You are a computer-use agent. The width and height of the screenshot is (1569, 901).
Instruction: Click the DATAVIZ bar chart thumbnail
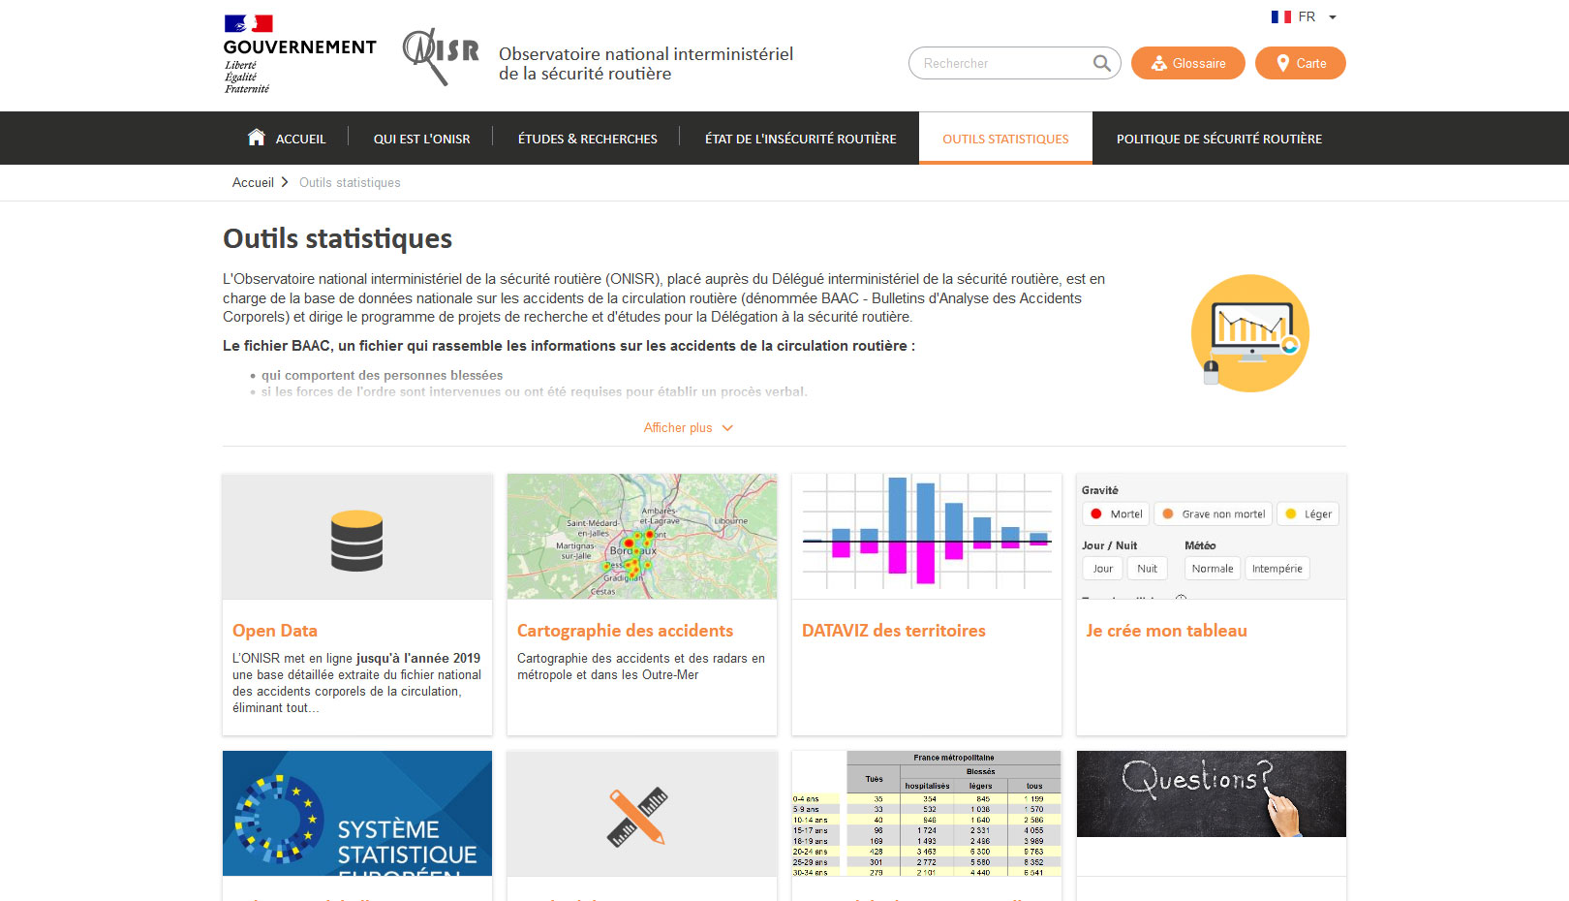pos(927,536)
